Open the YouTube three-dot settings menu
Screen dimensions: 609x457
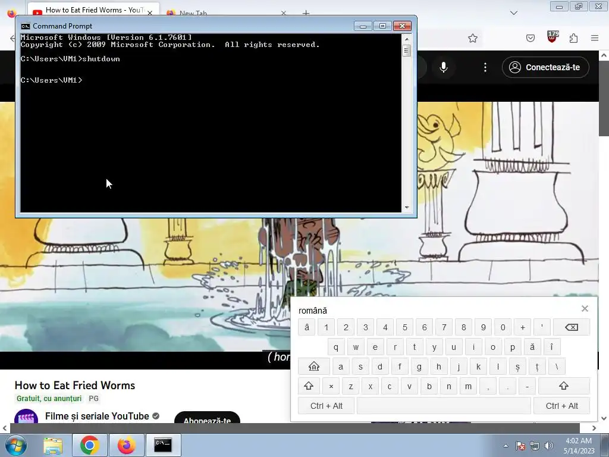pos(485,67)
